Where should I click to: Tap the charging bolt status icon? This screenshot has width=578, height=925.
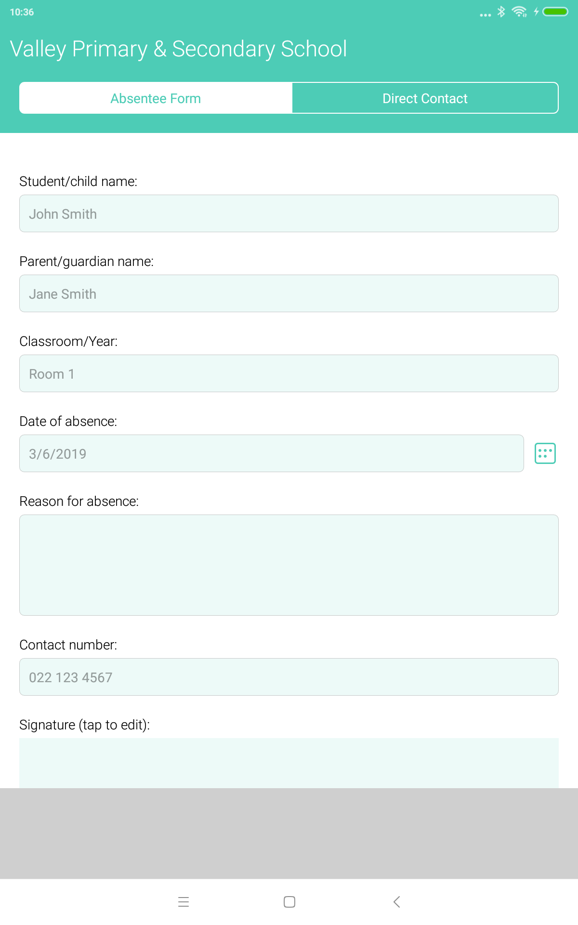tap(536, 12)
